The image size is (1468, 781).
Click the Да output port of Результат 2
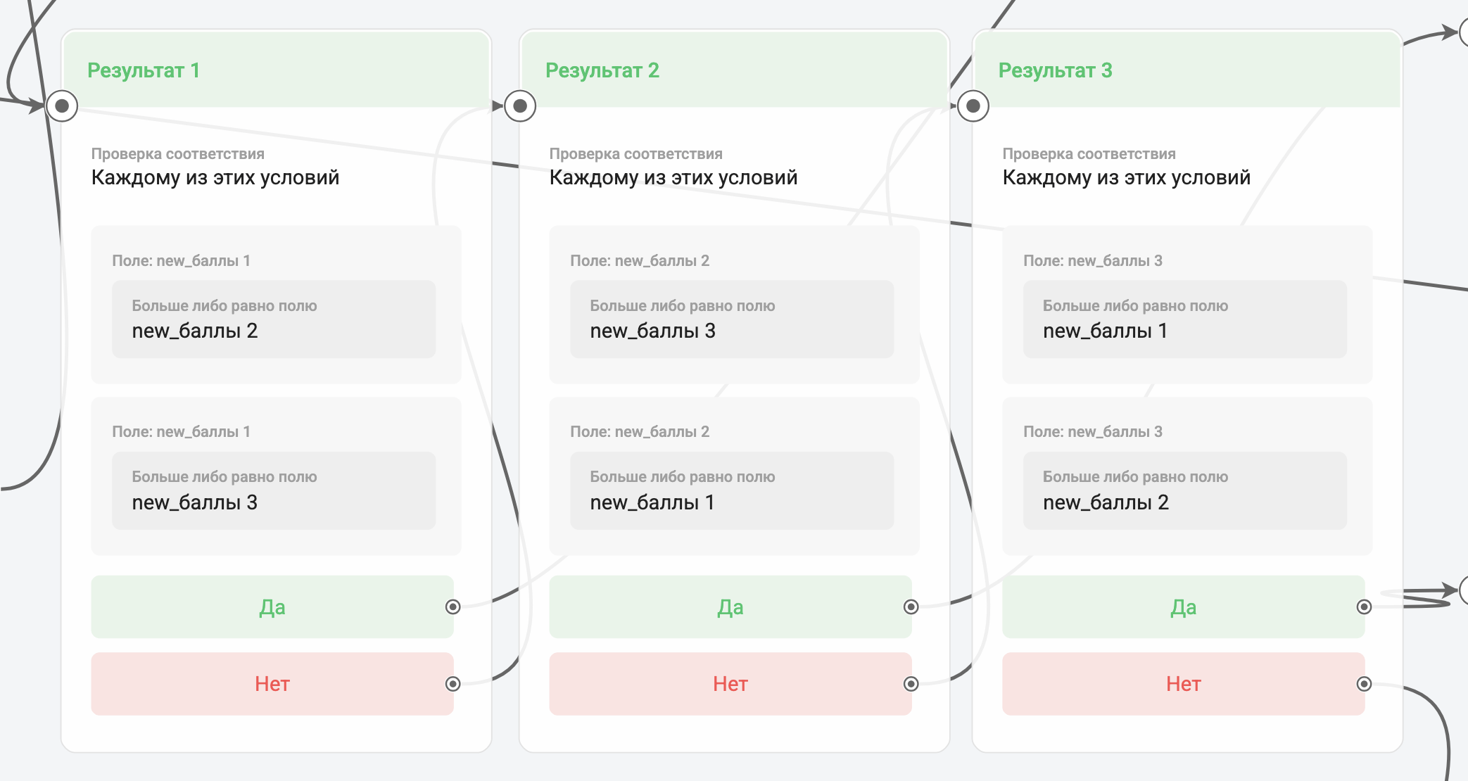(911, 607)
